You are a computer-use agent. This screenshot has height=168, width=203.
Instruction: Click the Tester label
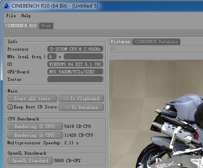14,79
